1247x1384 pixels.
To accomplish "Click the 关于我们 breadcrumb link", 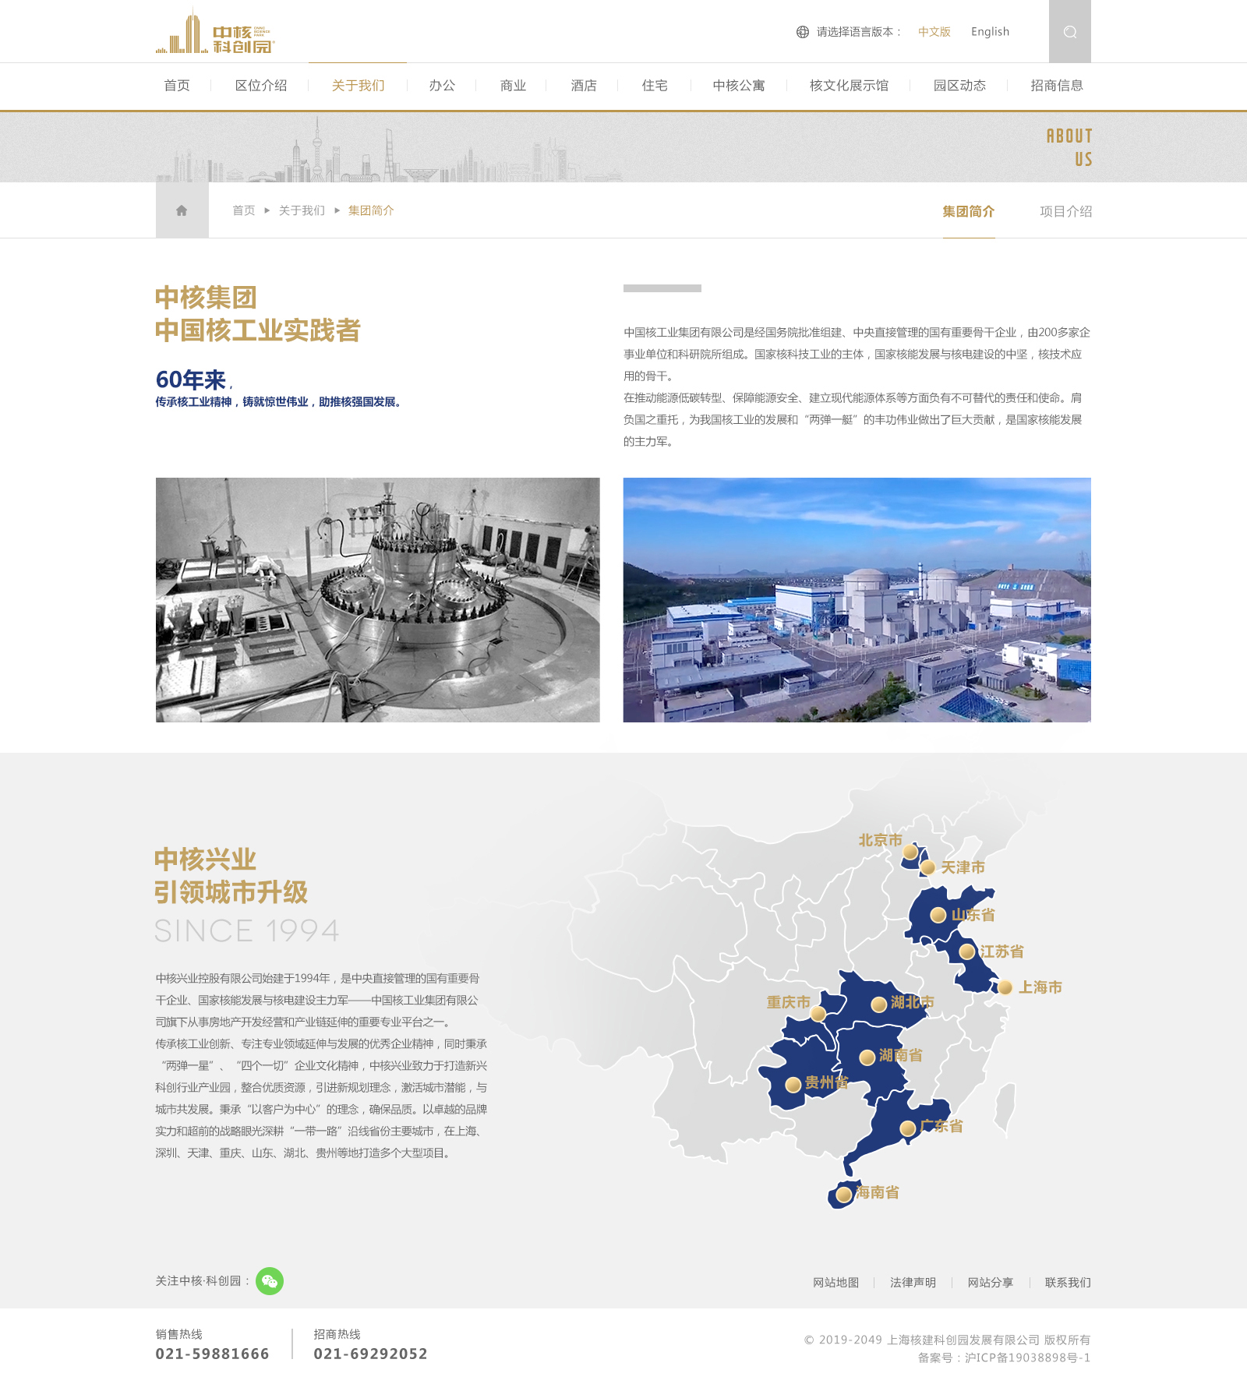I will 302,210.
